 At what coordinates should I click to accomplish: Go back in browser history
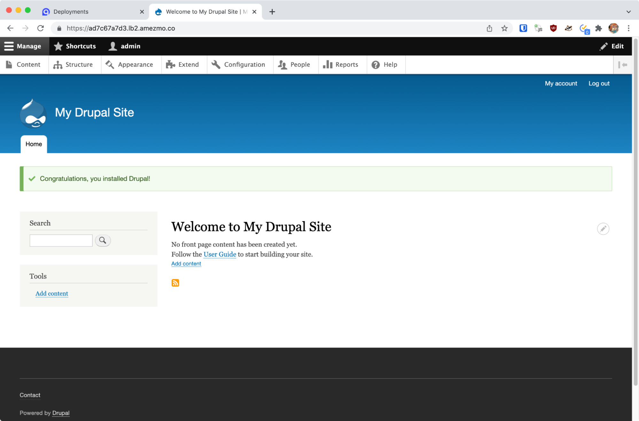pyautogui.click(x=10, y=28)
